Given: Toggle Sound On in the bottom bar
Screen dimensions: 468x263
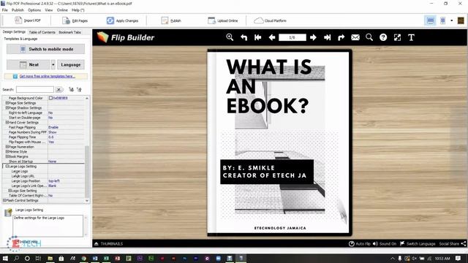Looking at the screenshot, I should [x=385, y=243].
